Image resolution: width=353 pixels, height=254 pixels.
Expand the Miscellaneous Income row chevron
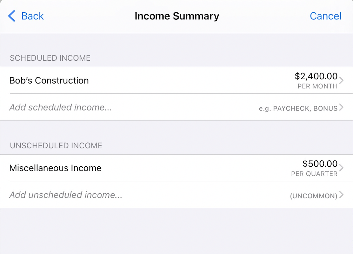point(341,168)
